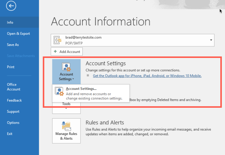The height and width of the screenshot is (155, 225).
Task: Open Outlook Options
Action: tap(13, 123)
